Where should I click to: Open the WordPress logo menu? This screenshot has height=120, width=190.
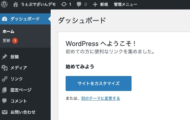4,4
